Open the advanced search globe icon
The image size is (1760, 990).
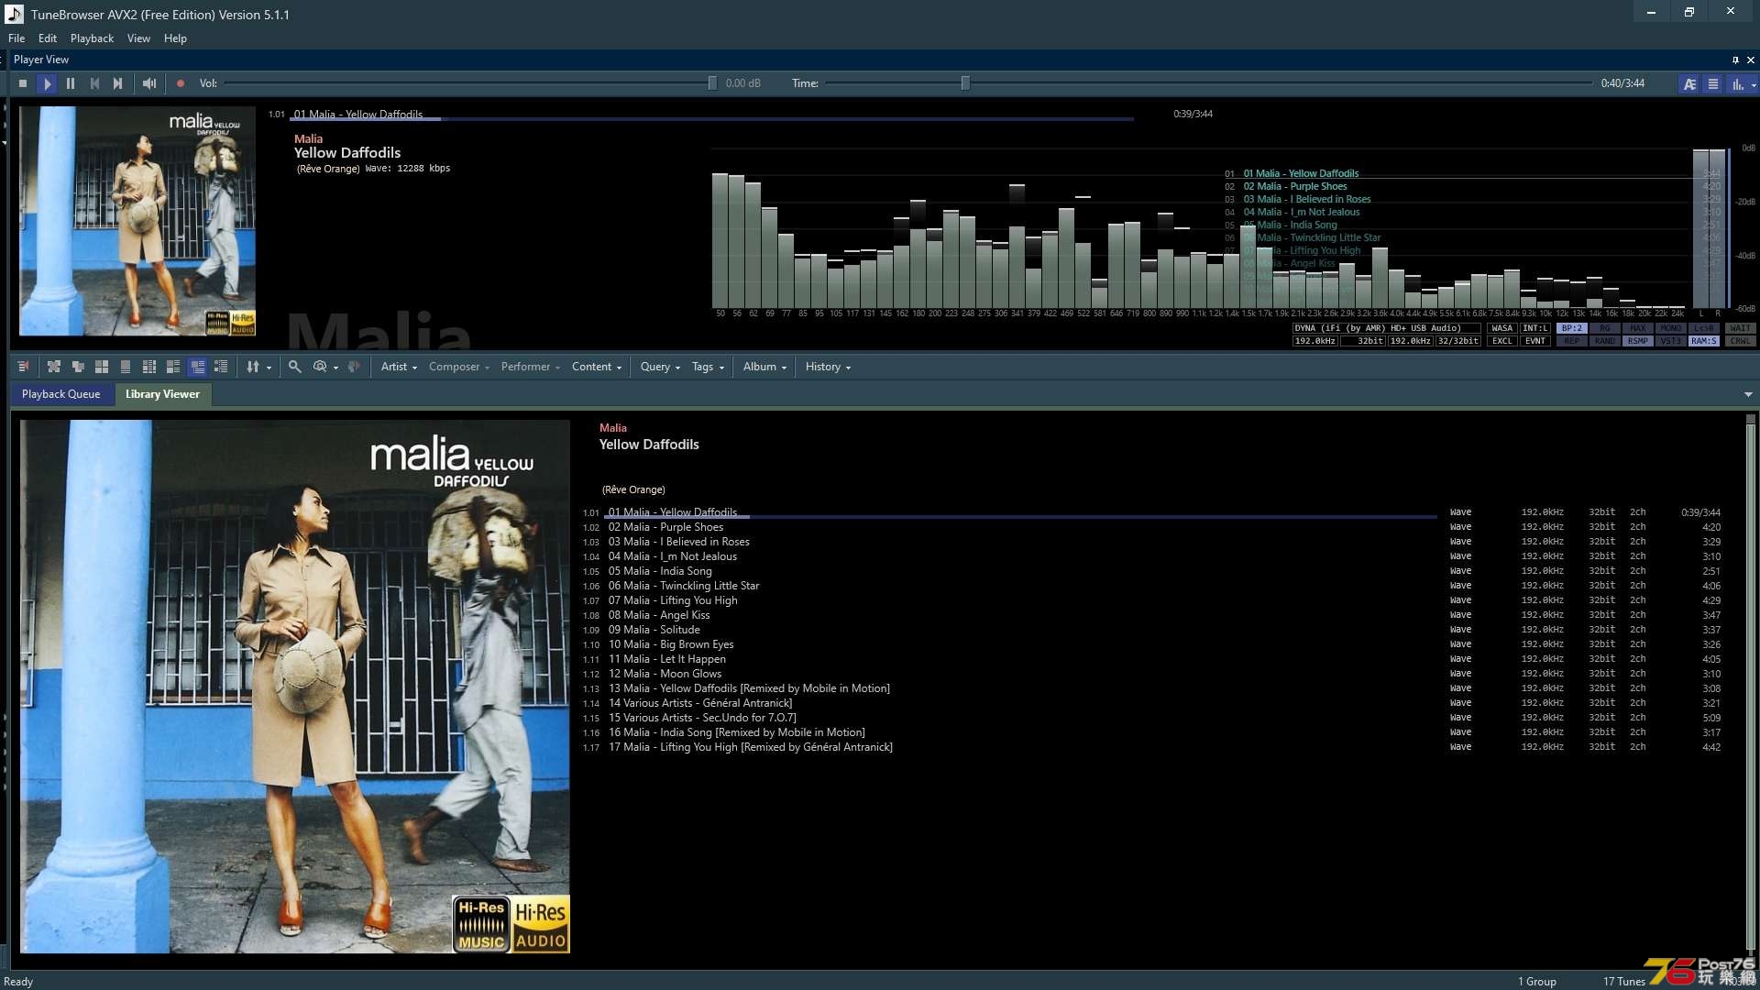(320, 367)
